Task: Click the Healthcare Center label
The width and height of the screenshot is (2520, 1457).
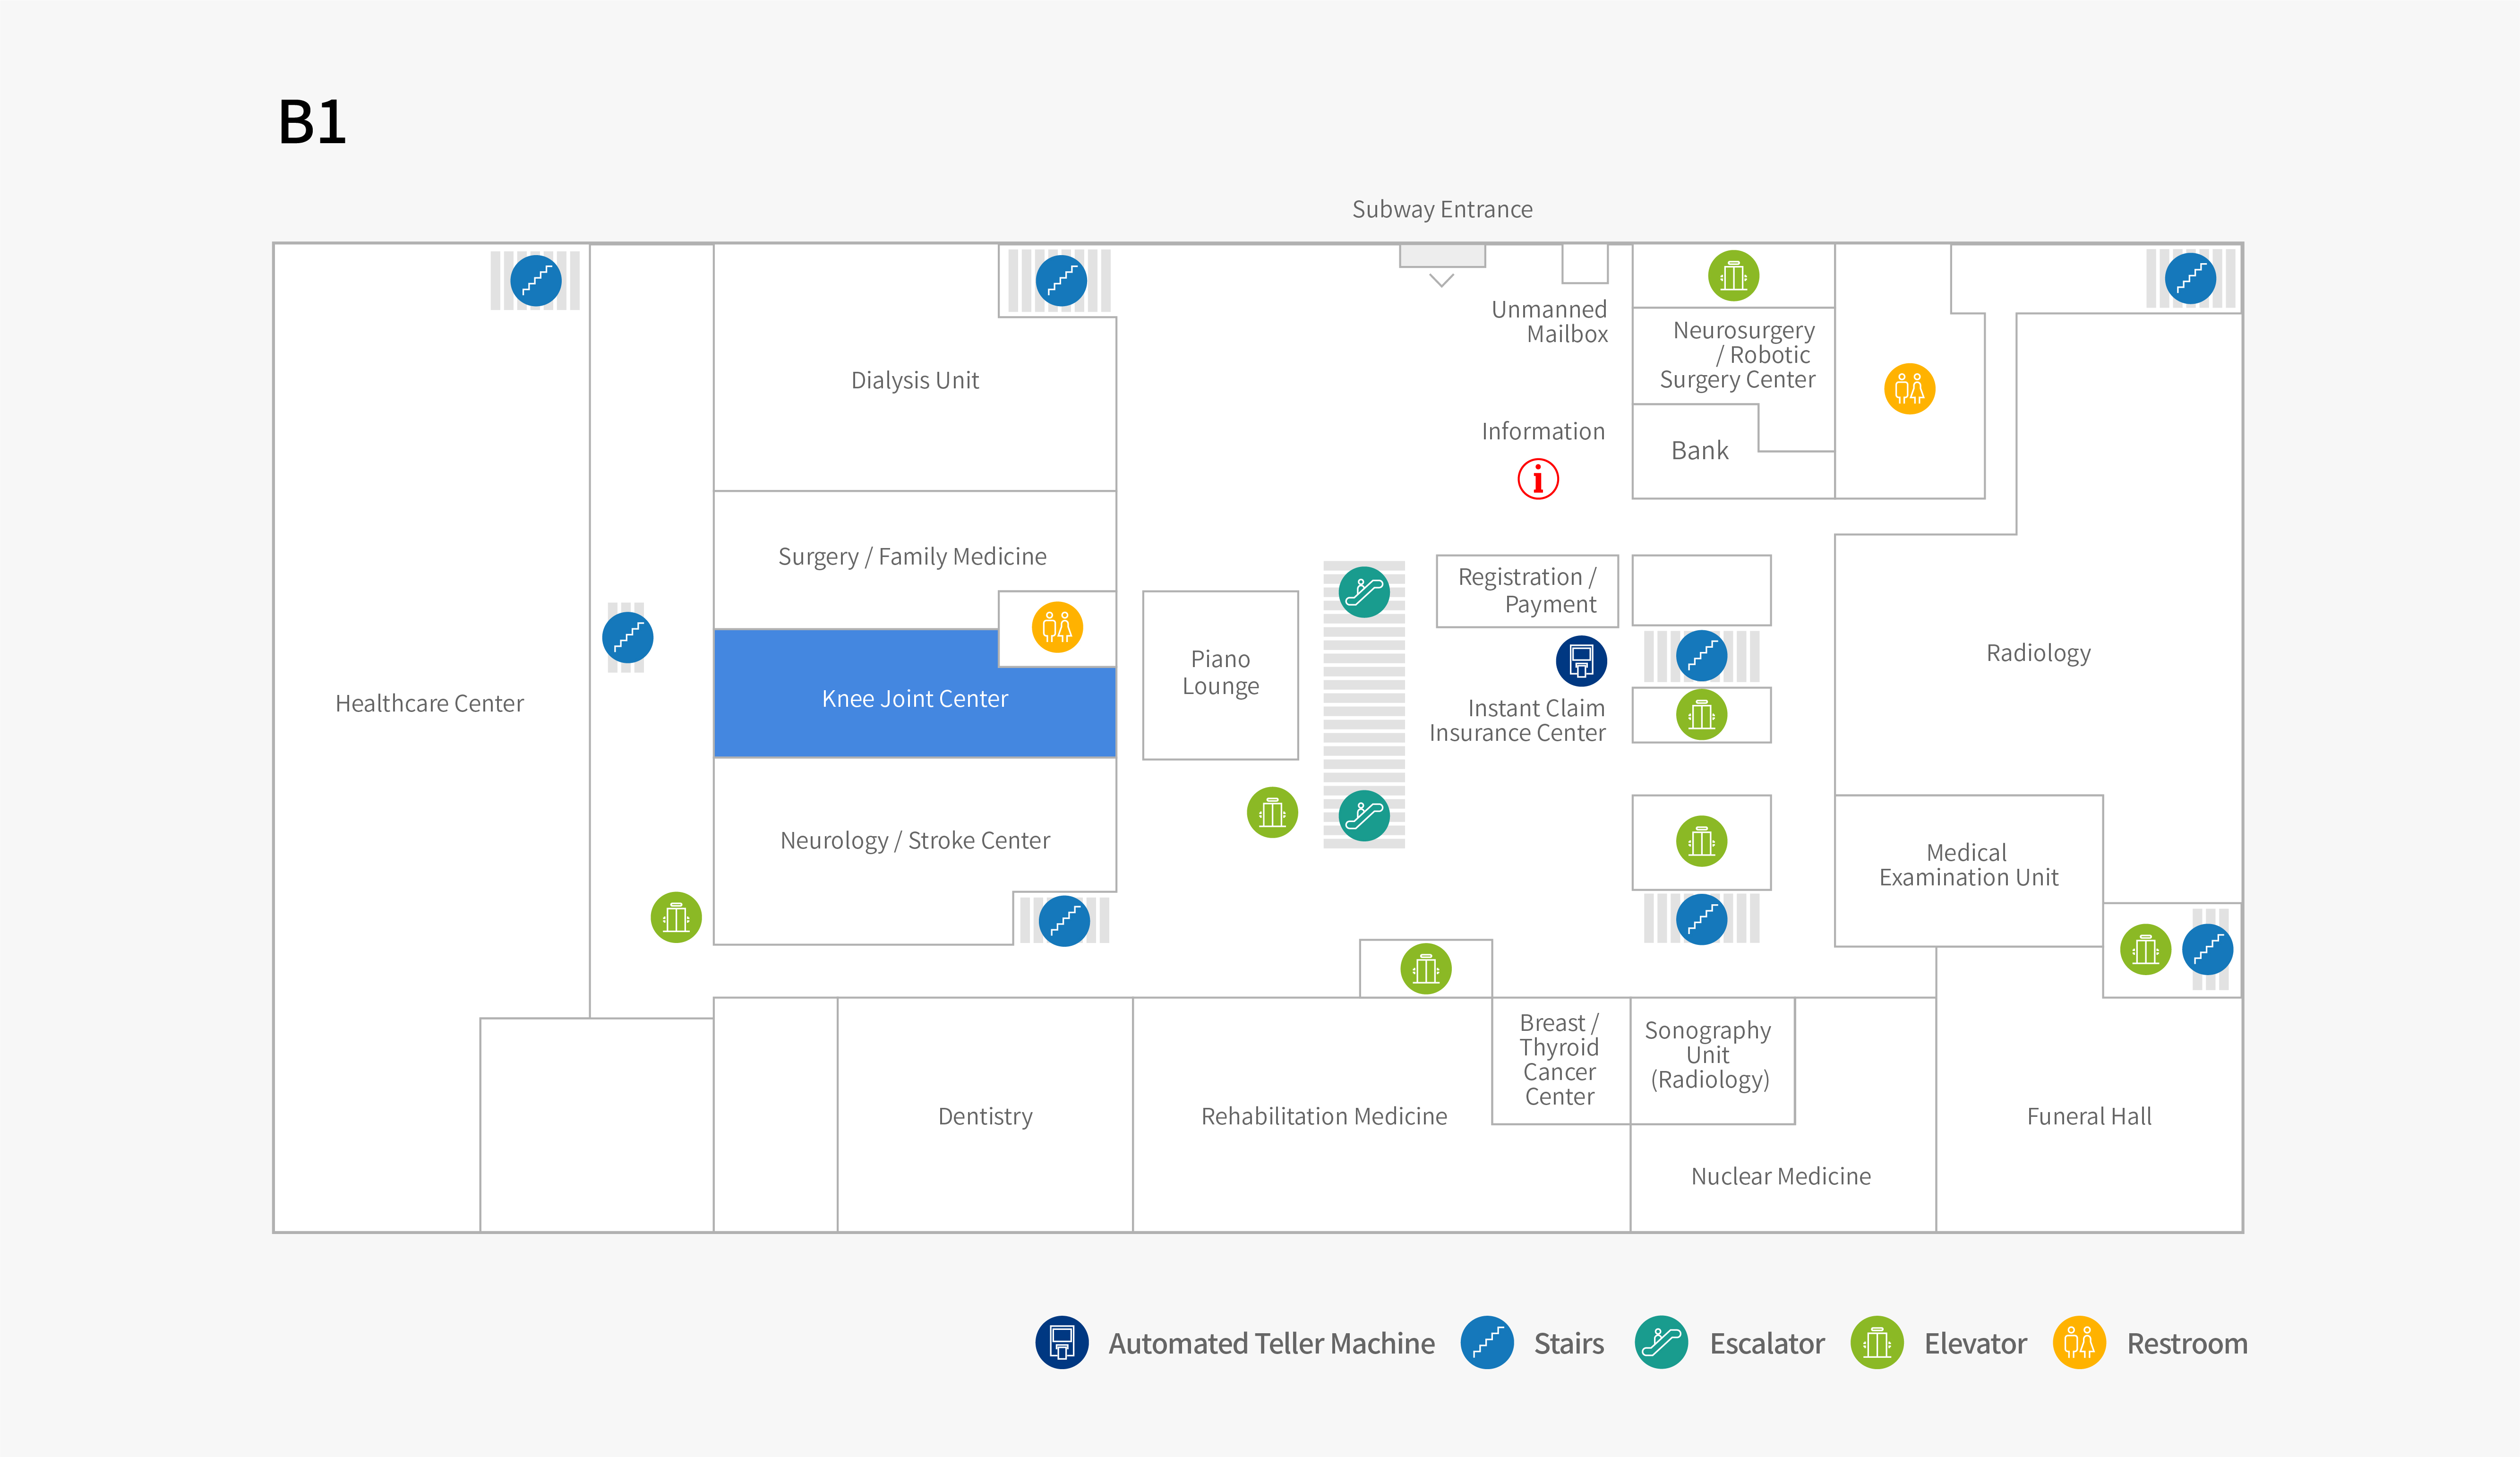Action: tap(429, 703)
